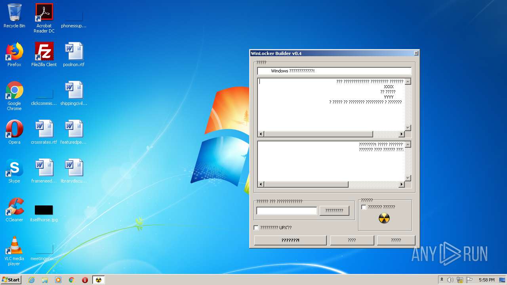This screenshot has height=285, width=507.
Task: Select the shippingcivil document icon
Action: (x=74, y=93)
